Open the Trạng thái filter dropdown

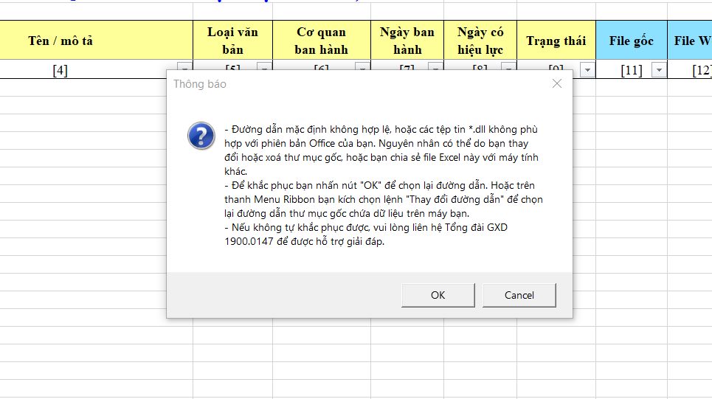coord(587,71)
